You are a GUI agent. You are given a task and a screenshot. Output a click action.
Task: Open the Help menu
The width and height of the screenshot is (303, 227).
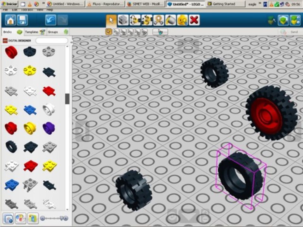pyautogui.click(x=50, y=10)
